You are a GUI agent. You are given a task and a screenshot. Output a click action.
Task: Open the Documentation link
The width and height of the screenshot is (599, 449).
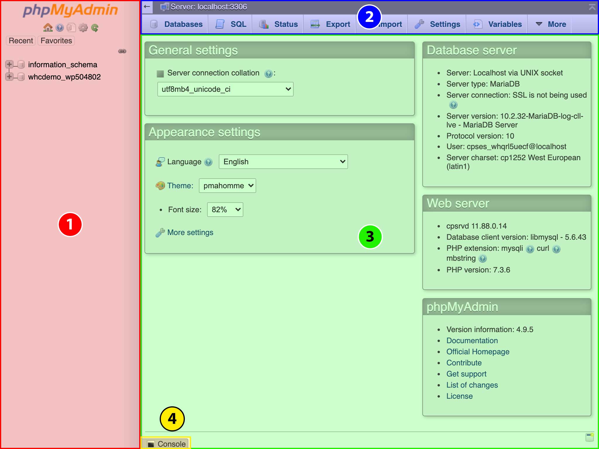[x=472, y=341]
